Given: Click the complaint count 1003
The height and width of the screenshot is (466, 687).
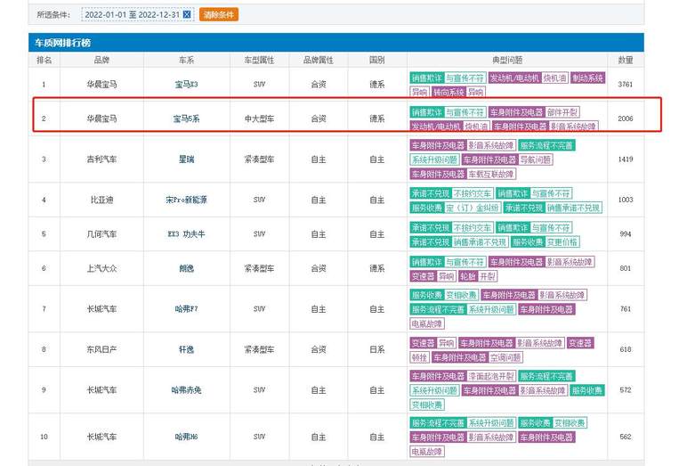Looking at the screenshot, I should coord(626,200).
